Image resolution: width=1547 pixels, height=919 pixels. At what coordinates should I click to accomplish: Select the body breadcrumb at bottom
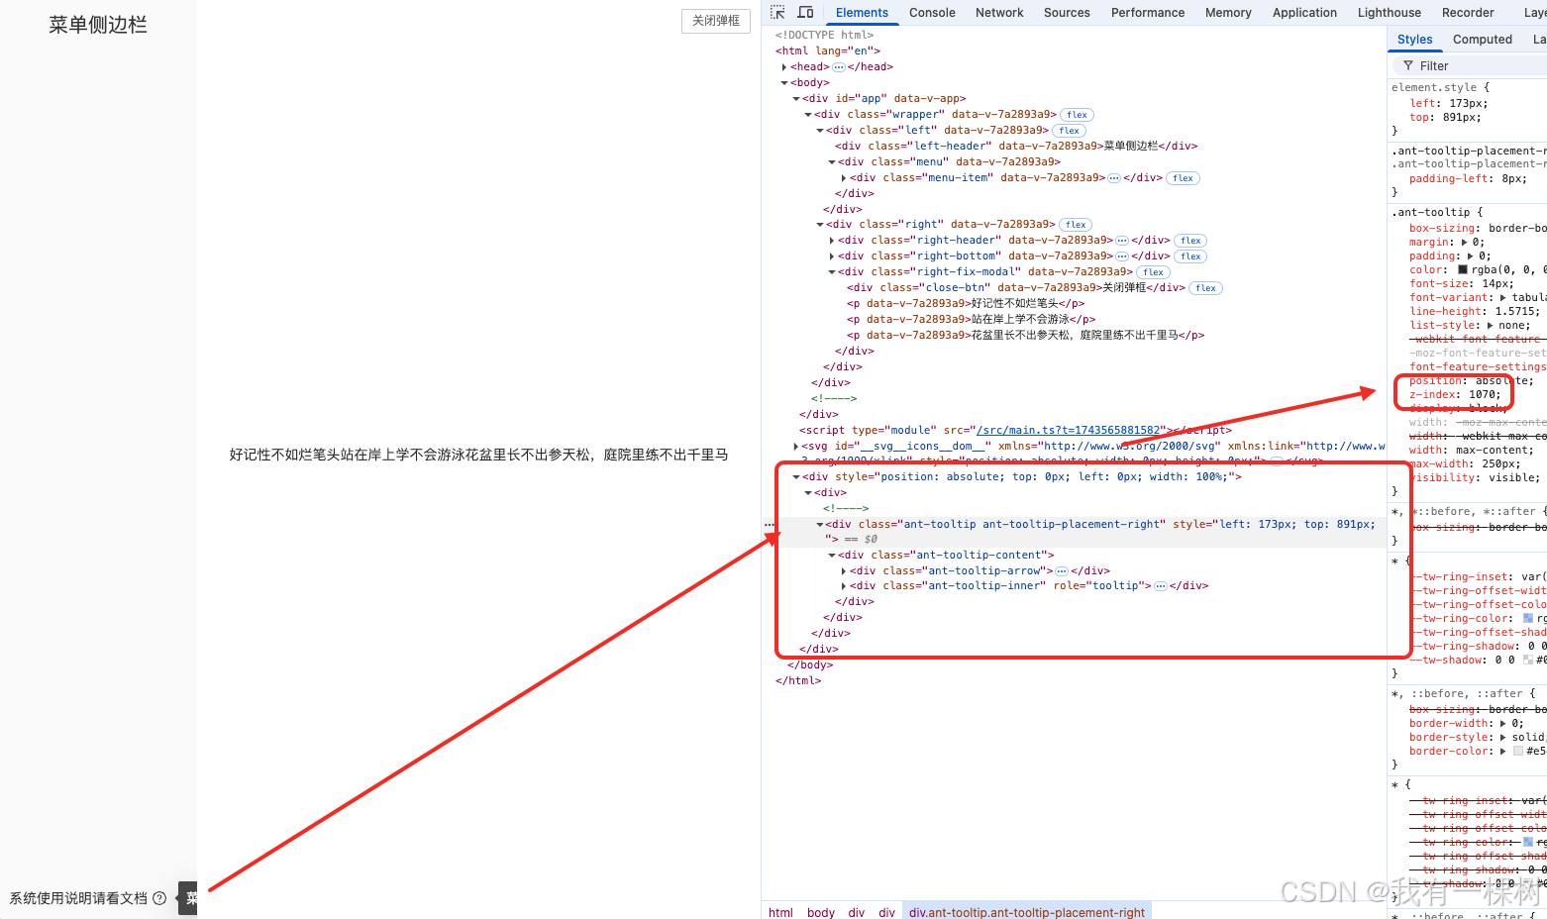(821, 912)
